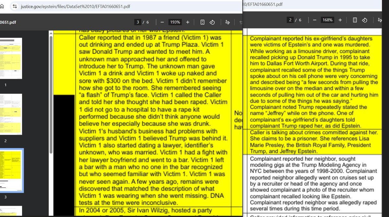Click text 'tests at the time were inconclusive.'
Image resolution: width=389 pixels, height=217 pixels.
pyautogui.click(x=128, y=203)
